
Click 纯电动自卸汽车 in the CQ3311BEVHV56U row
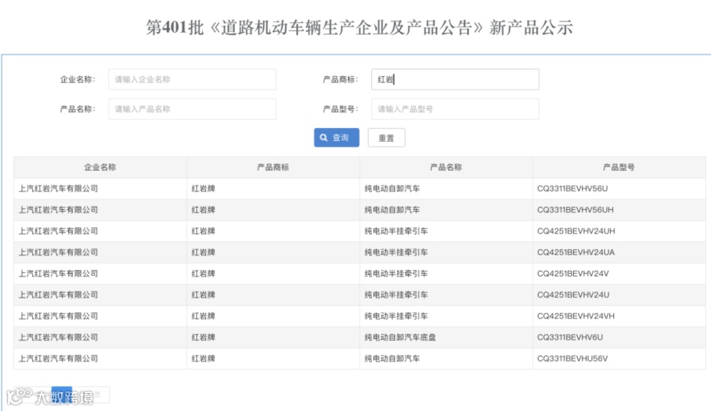tap(392, 189)
